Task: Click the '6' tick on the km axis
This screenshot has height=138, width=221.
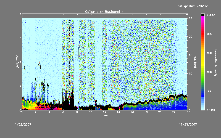Action: coord(20,38)
